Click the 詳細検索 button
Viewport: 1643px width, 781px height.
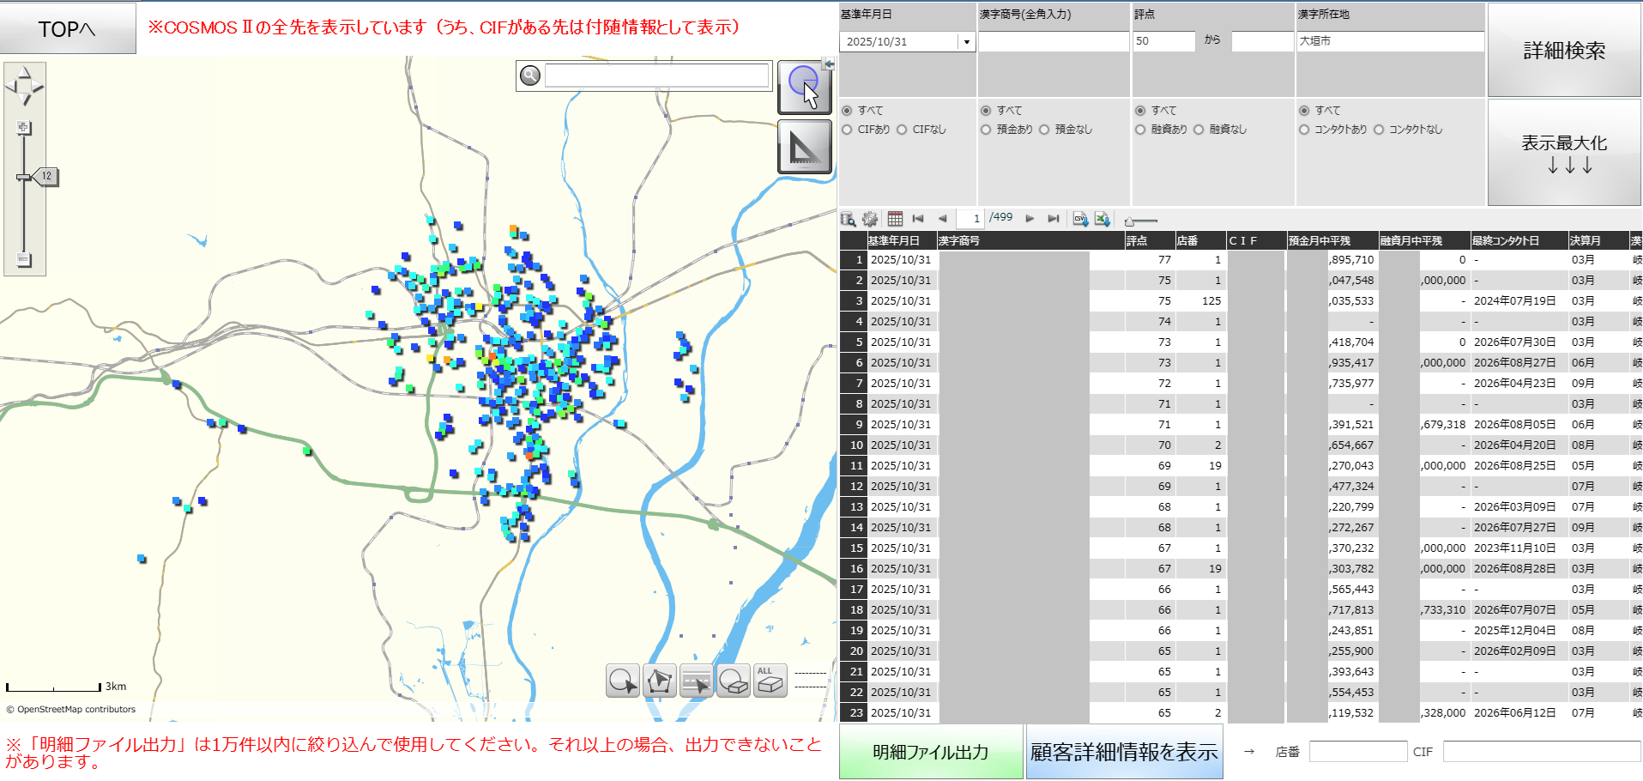tap(1564, 51)
